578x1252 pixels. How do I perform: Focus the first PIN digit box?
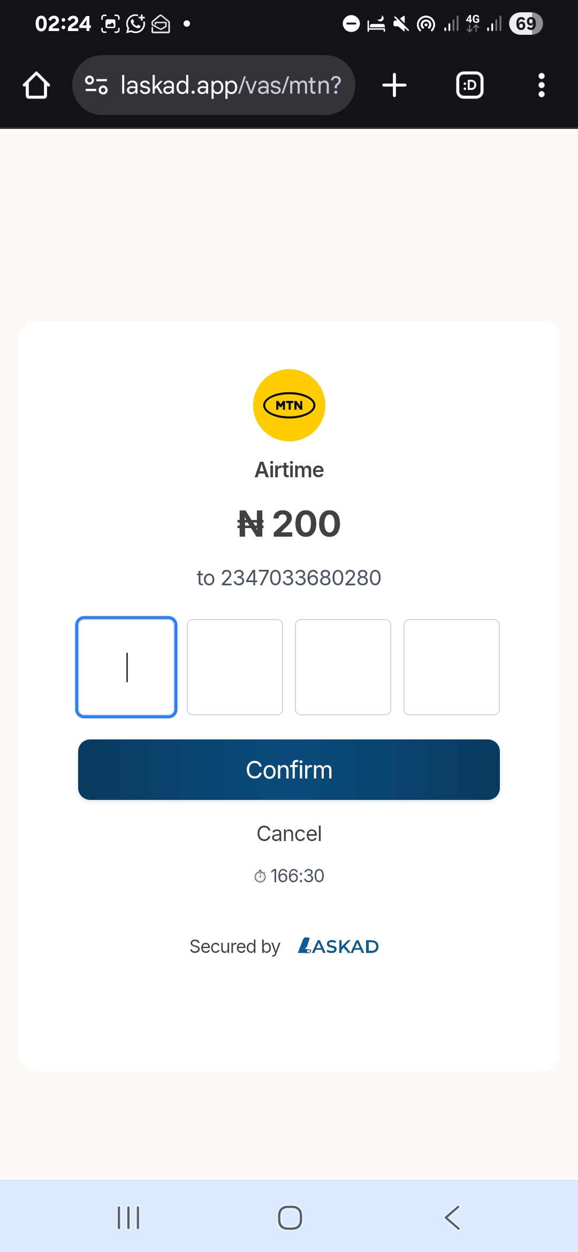126,667
